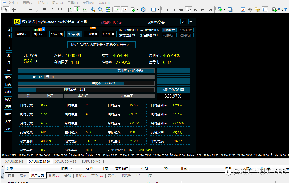The width and height of the screenshot is (289, 183).
Task: Show Data Window crosshair-circle icon
Action: pyautogui.click(x=250, y=9)
